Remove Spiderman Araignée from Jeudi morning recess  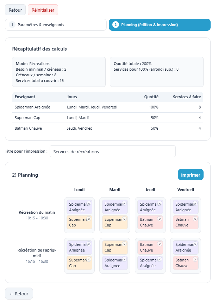coord(160,204)
